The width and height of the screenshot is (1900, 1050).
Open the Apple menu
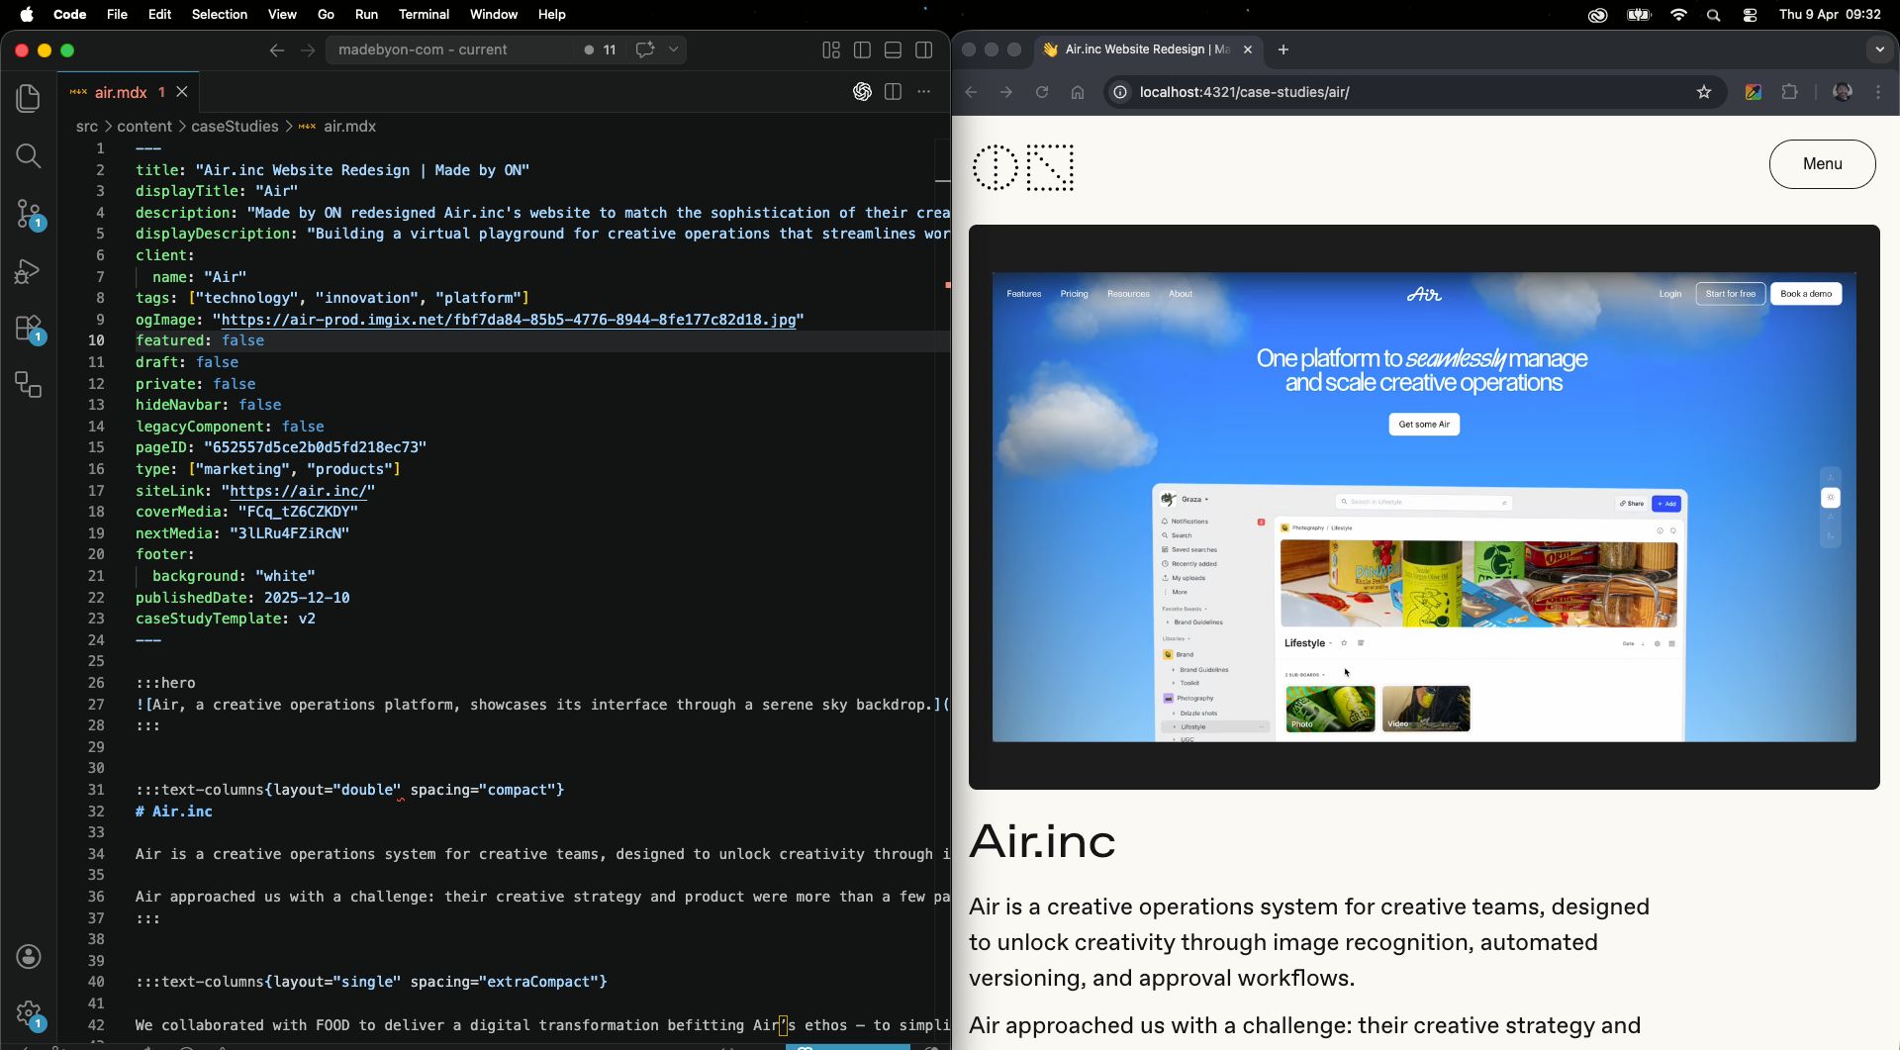coord(27,14)
